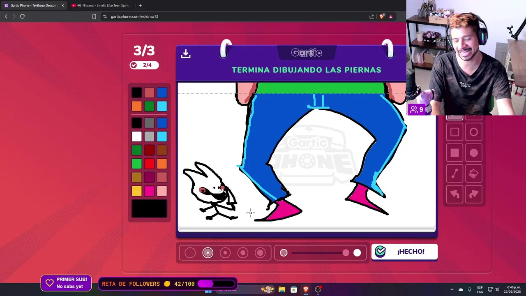Select the middle brush size
This screenshot has height=296, width=526.
pyautogui.click(x=225, y=253)
